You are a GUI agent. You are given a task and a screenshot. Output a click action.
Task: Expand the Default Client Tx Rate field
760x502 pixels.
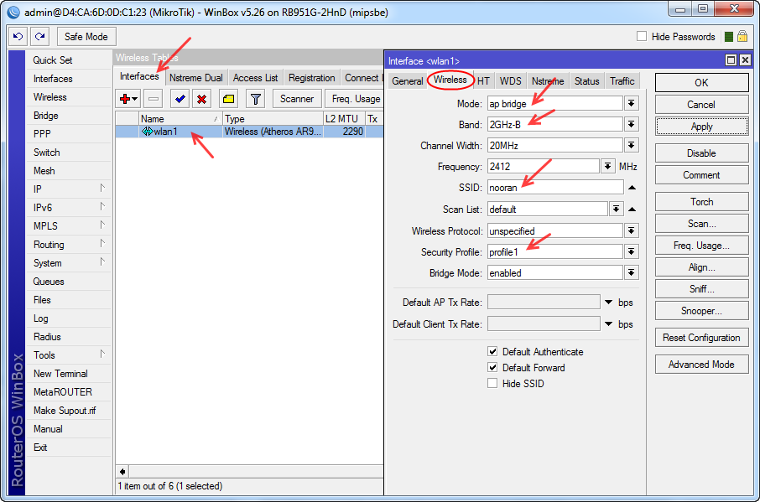(609, 323)
